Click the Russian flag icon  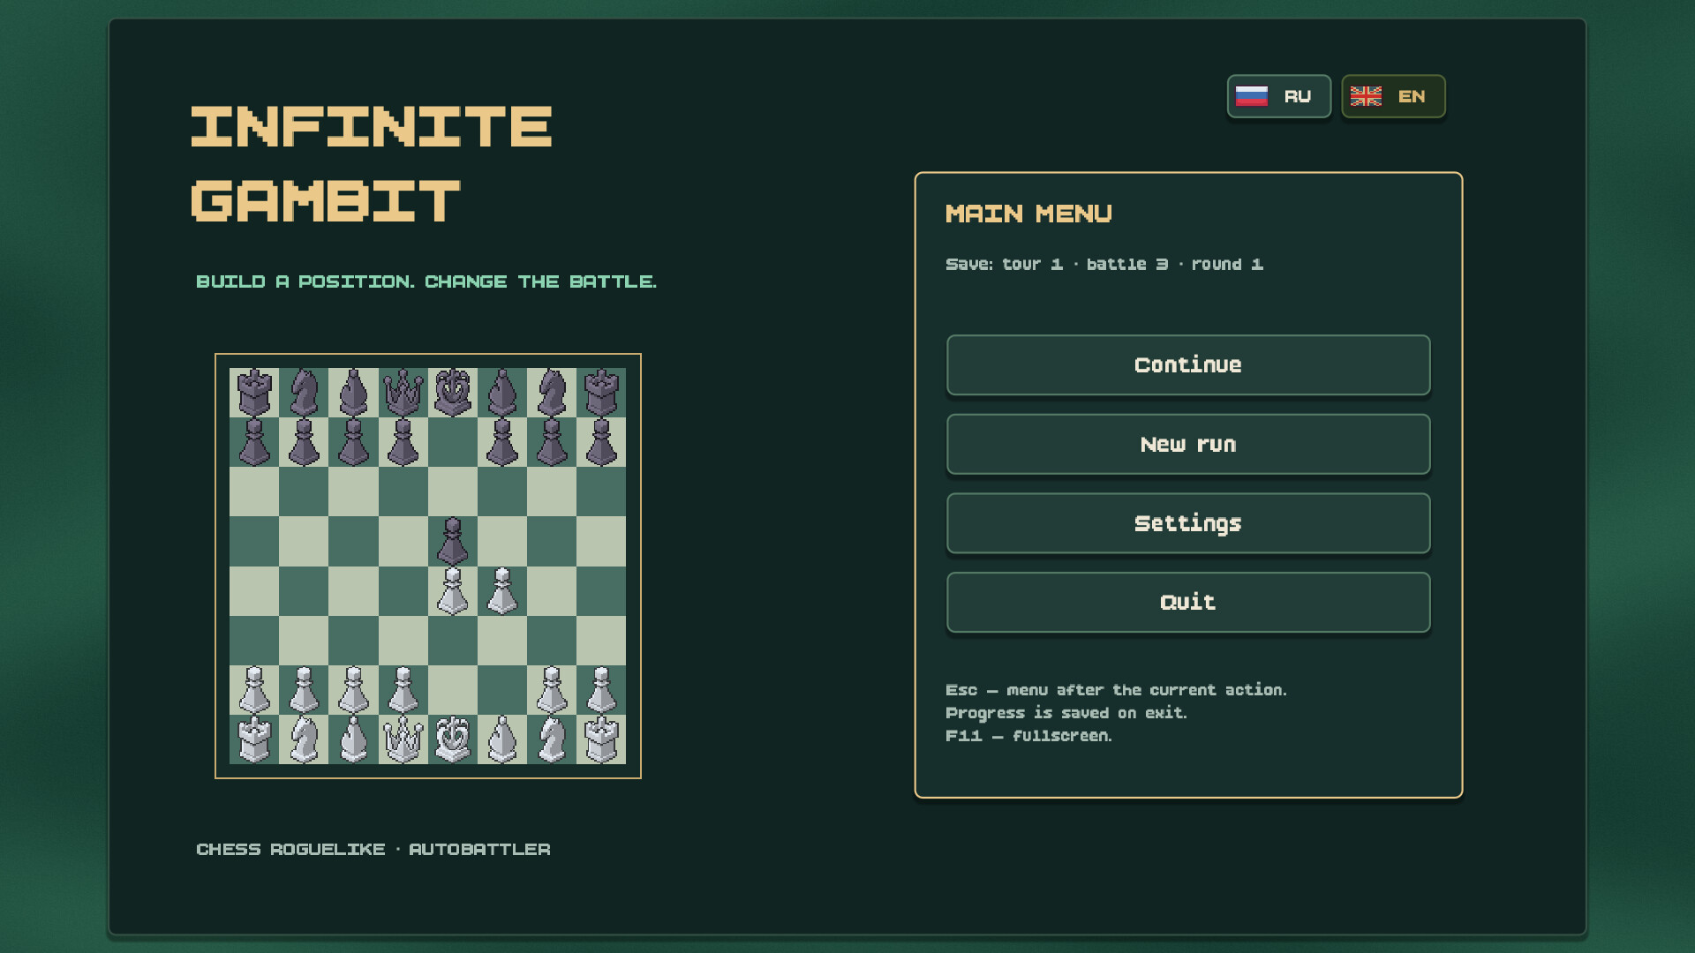pyautogui.click(x=1252, y=96)
